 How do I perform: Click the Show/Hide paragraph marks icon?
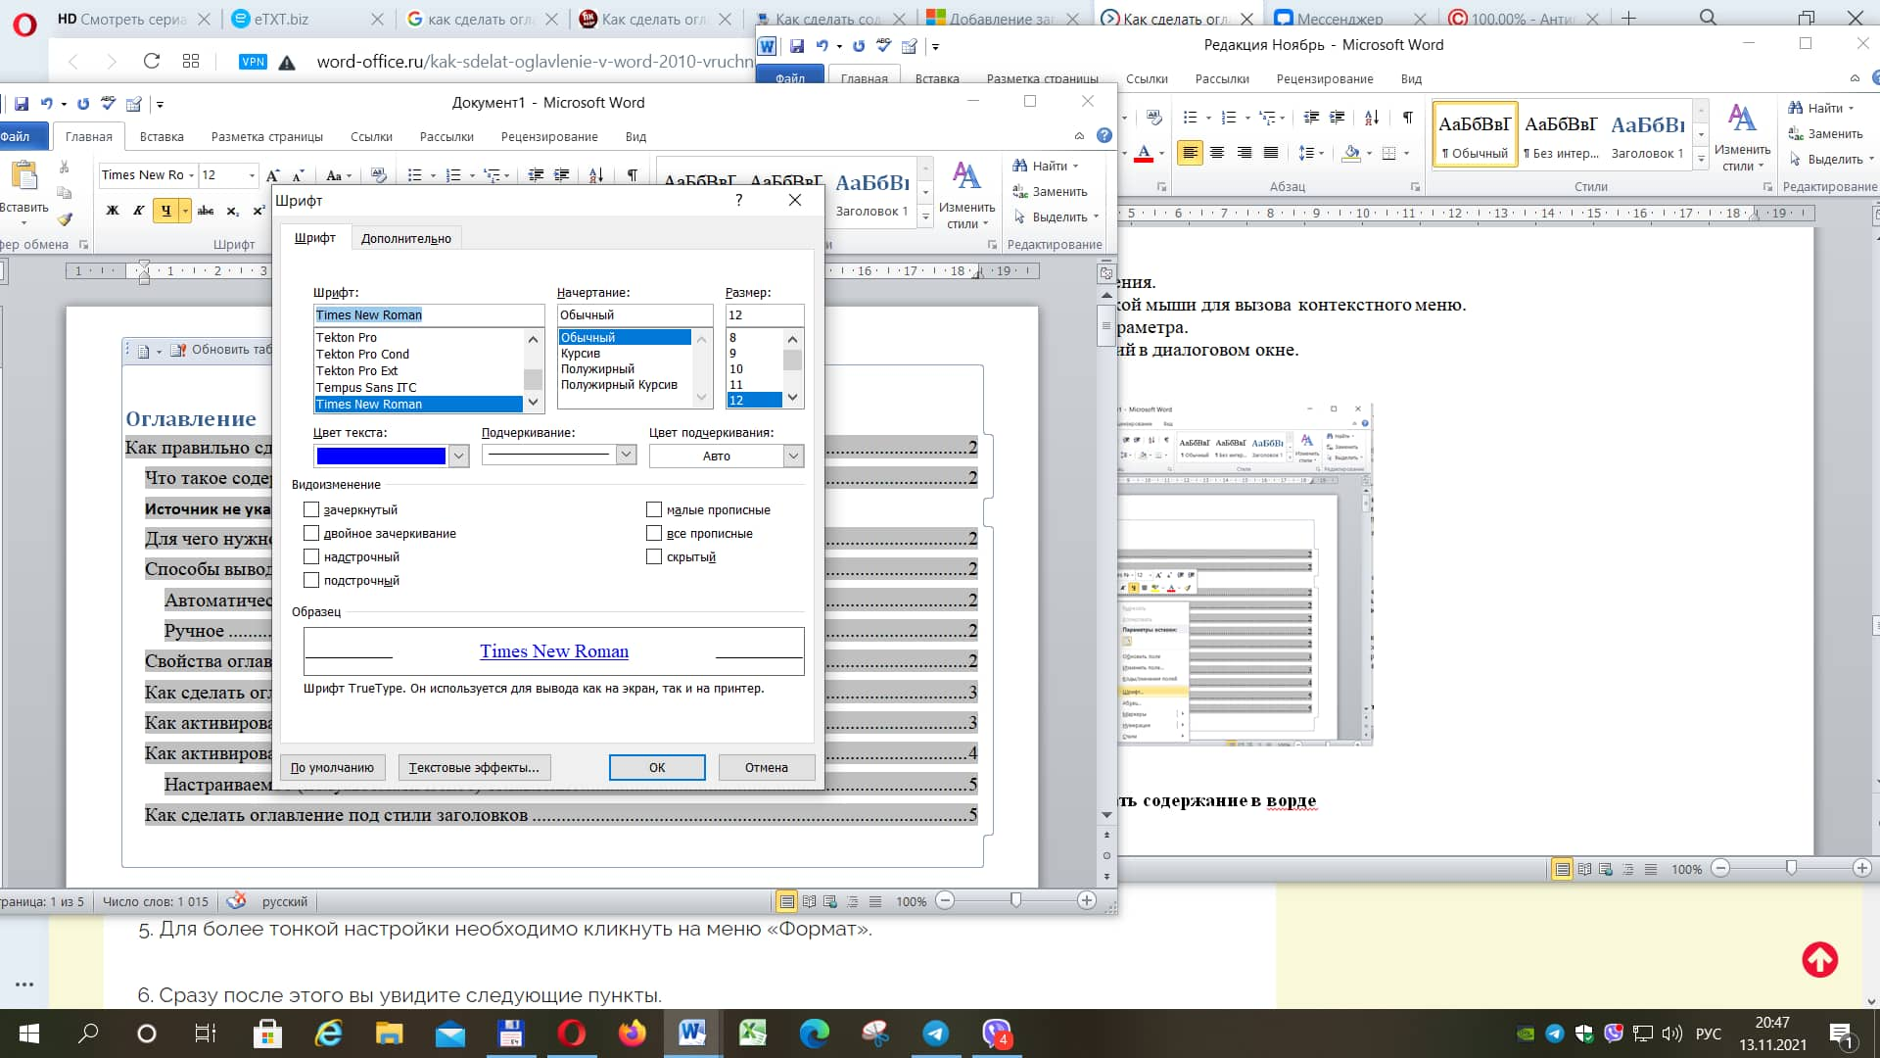[x=631, y=174]
